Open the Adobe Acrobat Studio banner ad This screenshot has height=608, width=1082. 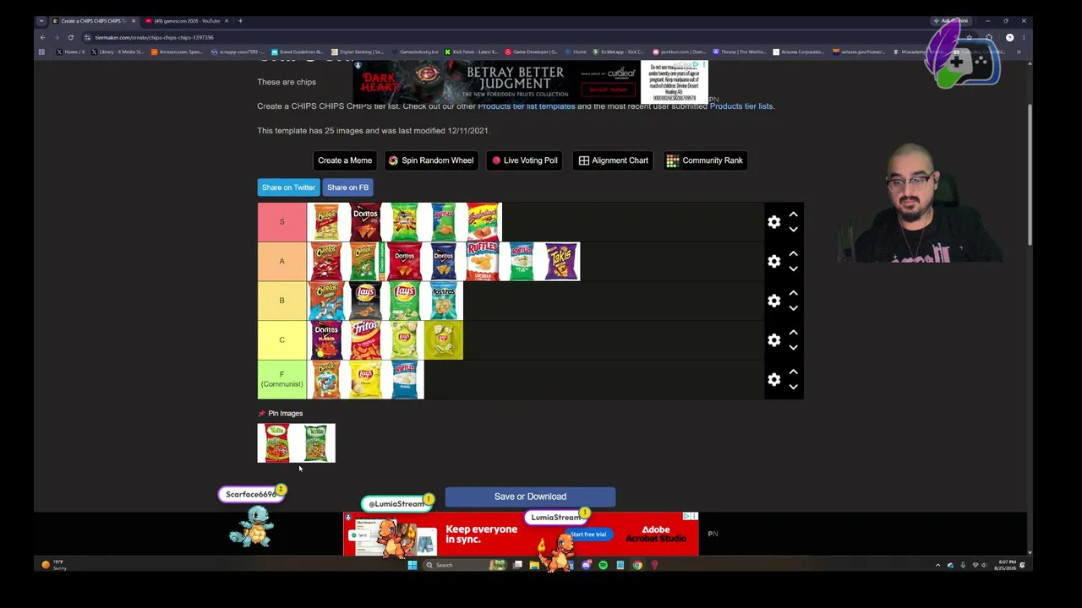(522, 534)
